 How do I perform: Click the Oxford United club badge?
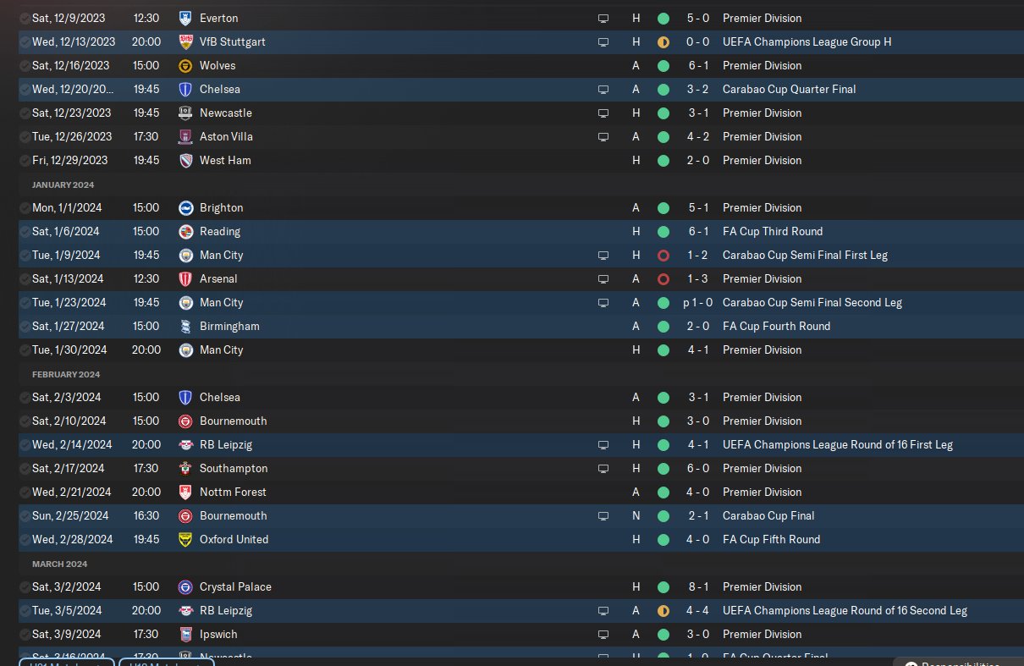coord(185,539)
